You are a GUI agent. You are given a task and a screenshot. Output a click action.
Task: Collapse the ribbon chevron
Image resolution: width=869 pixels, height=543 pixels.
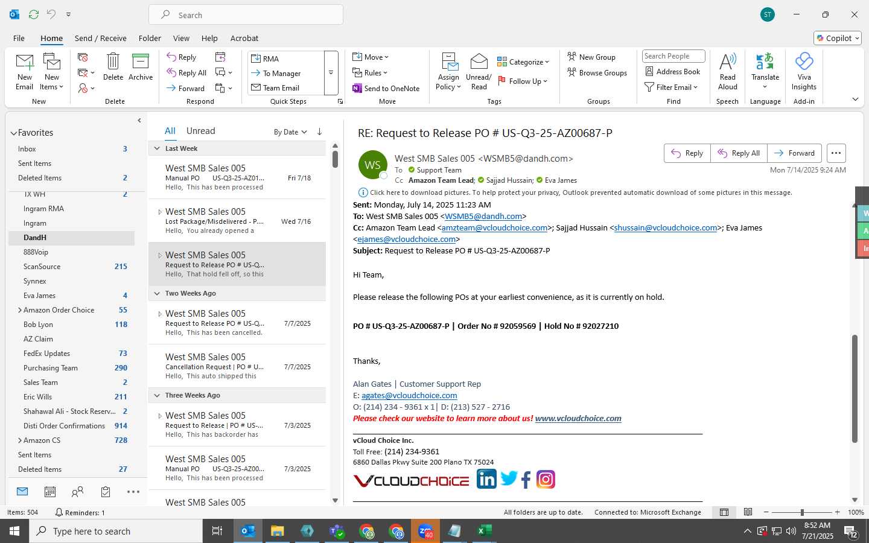pos(855,99)
